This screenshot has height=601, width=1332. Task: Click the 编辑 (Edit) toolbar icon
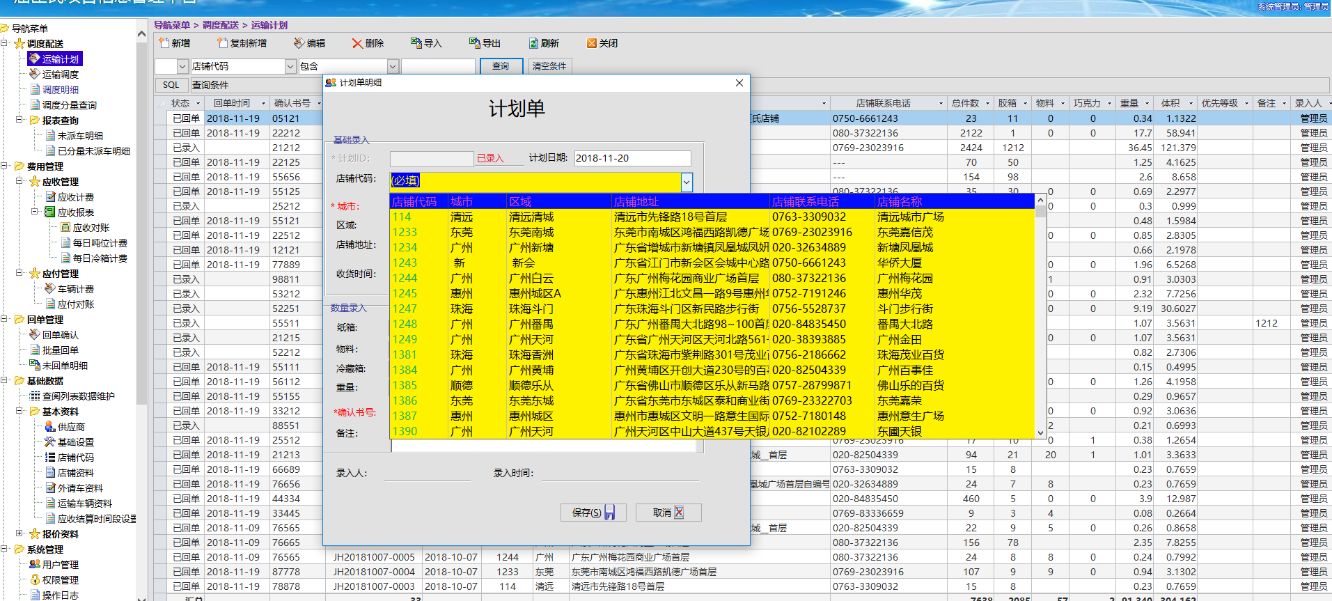[299, 43]
